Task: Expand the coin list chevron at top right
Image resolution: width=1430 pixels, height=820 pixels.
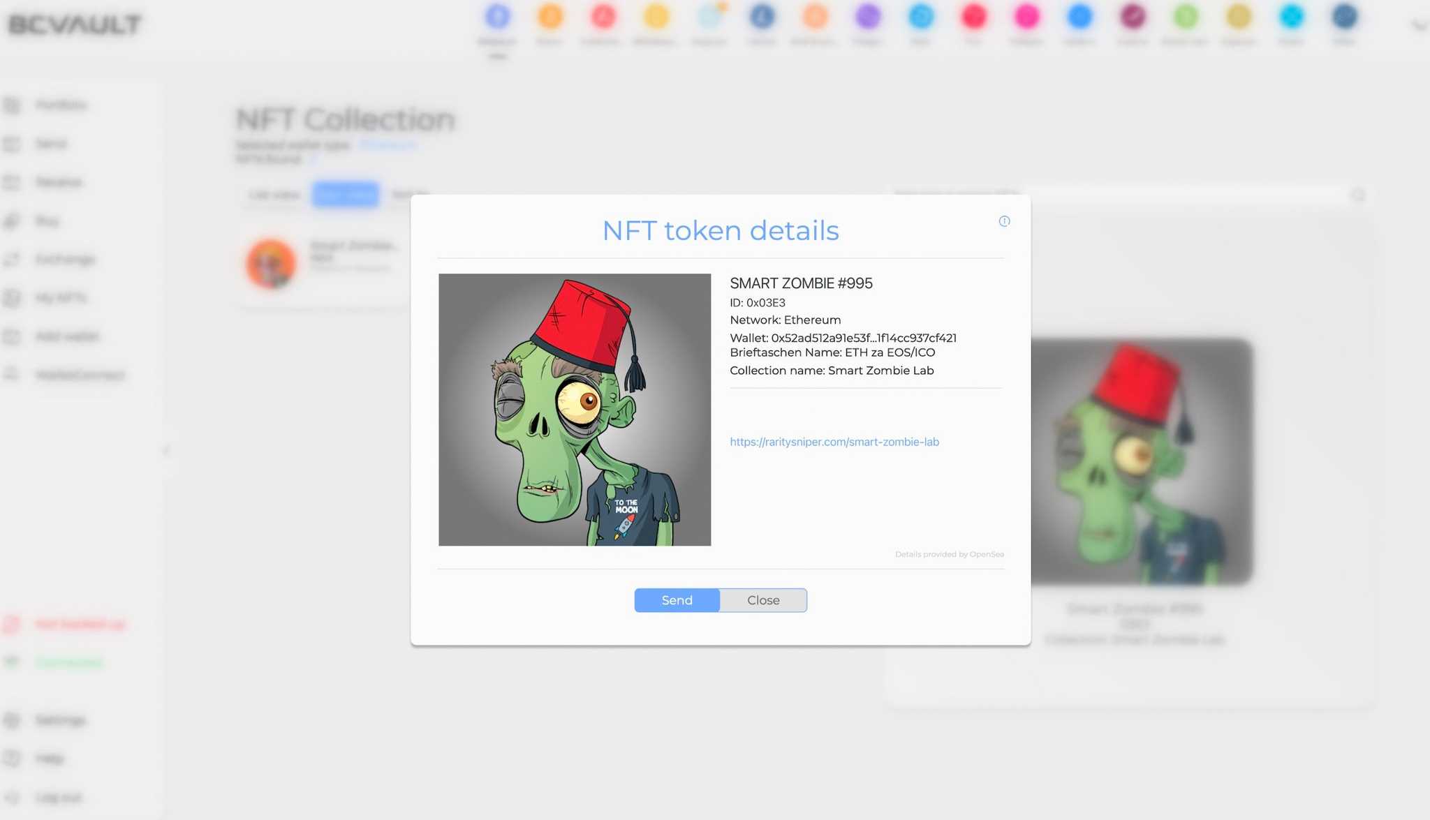Action: [x=1419, y=25]
